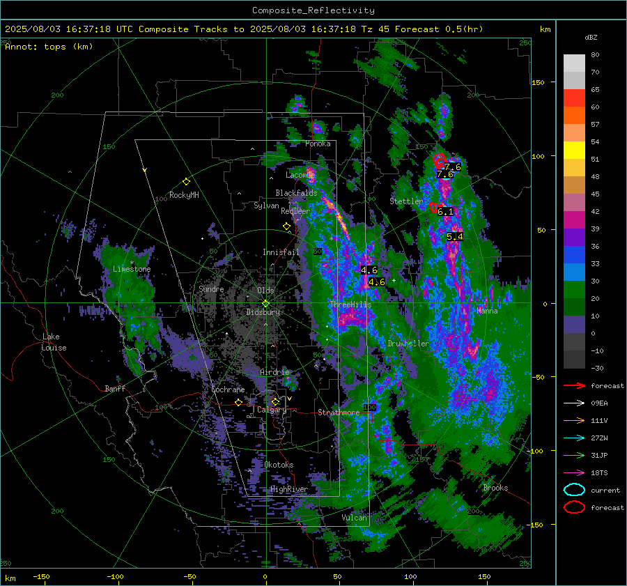Click the Cochrane city label
627x586 pixels.
pyautogui.click(x=228, y=390)
